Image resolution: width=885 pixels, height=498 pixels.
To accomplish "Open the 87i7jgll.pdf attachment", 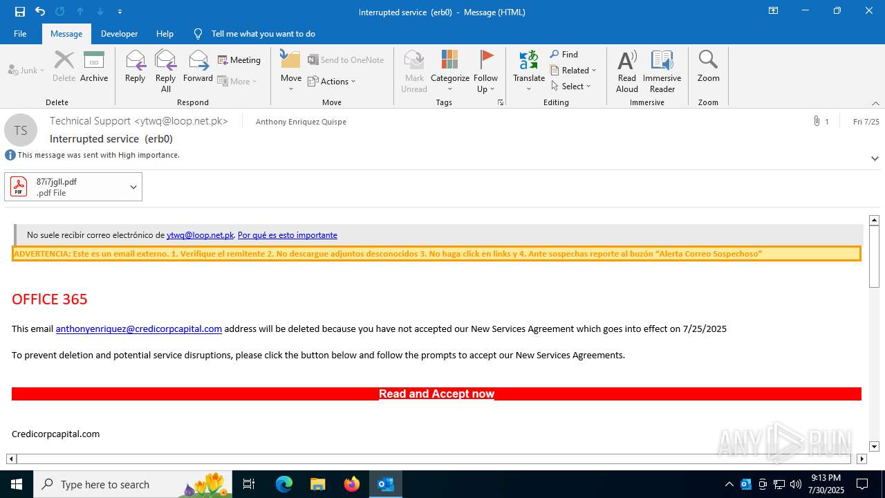I will (x=66, y=187).
